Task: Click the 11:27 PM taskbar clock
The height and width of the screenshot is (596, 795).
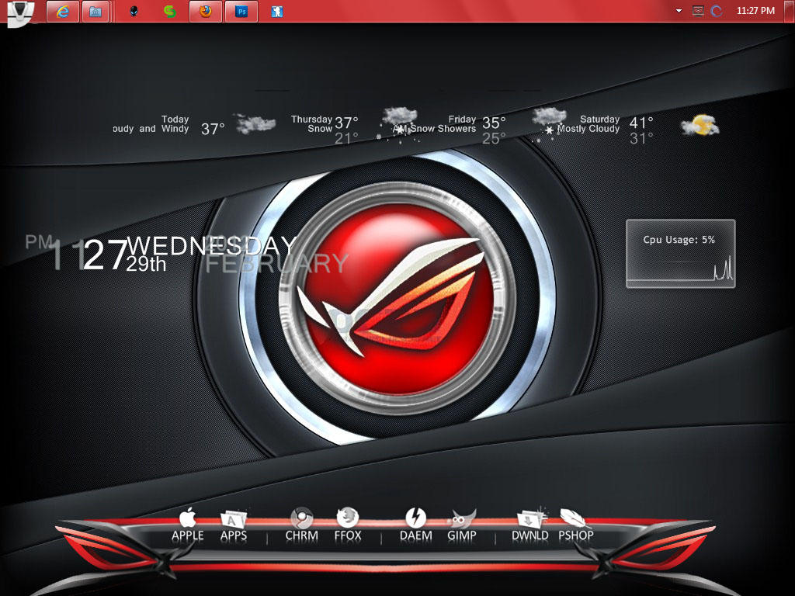Action: (x=755, y=11)
